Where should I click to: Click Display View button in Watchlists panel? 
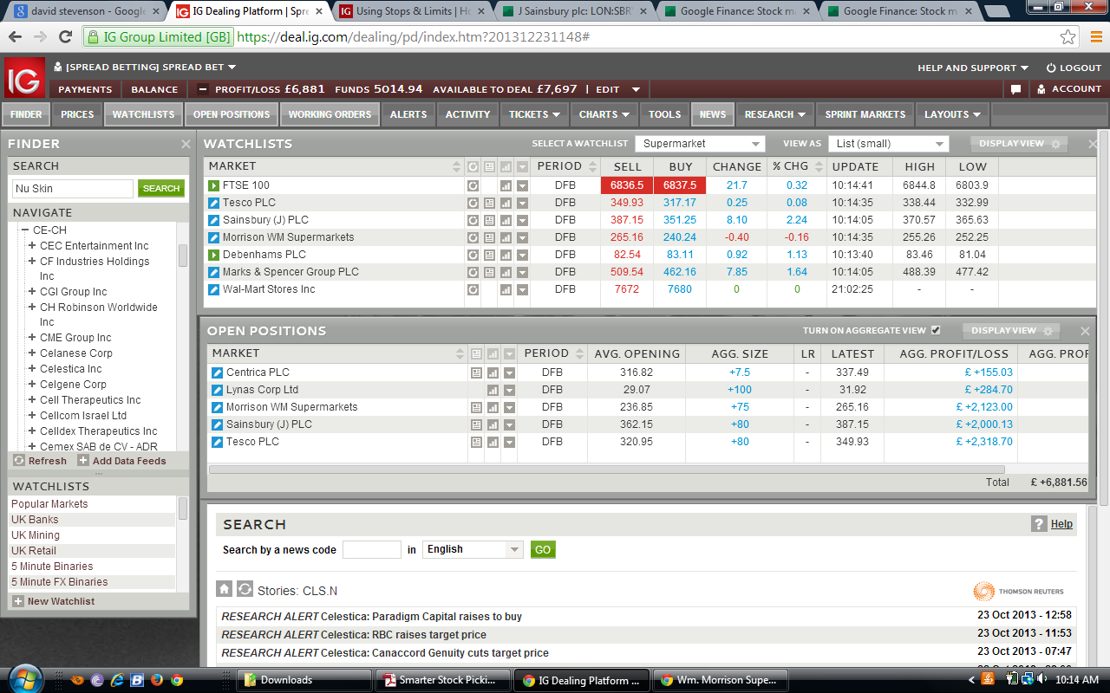point(1019,144)
